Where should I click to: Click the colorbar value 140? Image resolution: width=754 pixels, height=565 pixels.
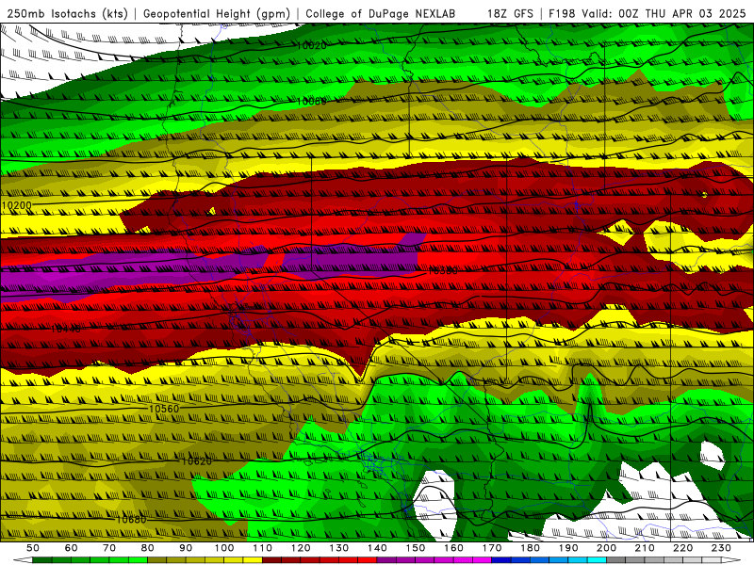coord(377,548)
